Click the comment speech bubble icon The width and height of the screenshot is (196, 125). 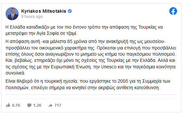(29, 105)
